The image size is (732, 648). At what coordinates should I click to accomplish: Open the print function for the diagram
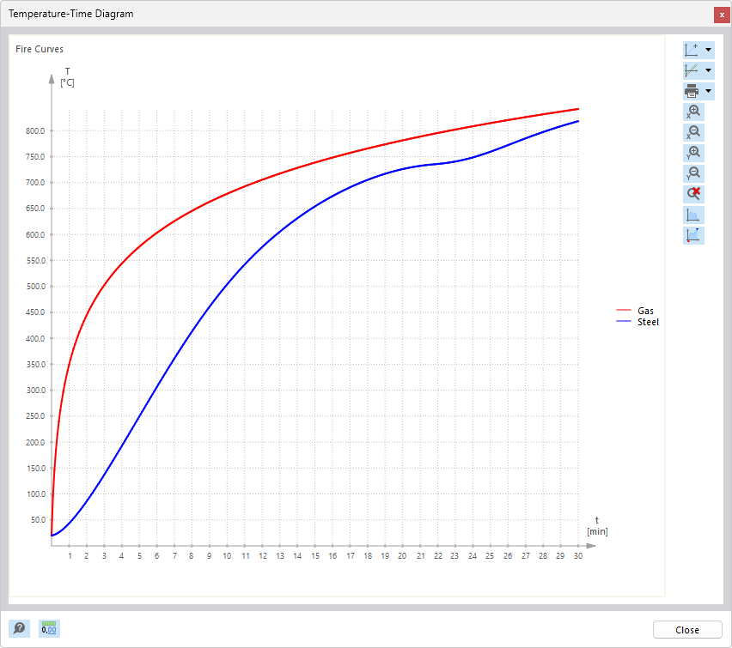coord(692,90)
